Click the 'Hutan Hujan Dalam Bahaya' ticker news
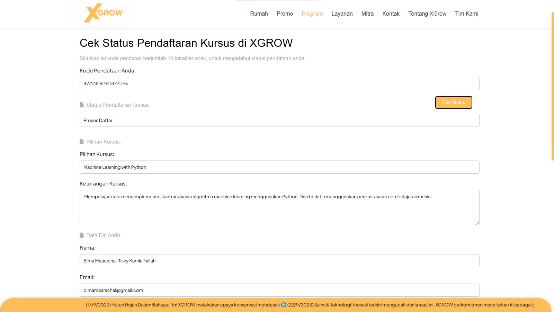Image resolution: width=554 pixels, height=312 pixels. pyautogui.click(x=183, y=305)
